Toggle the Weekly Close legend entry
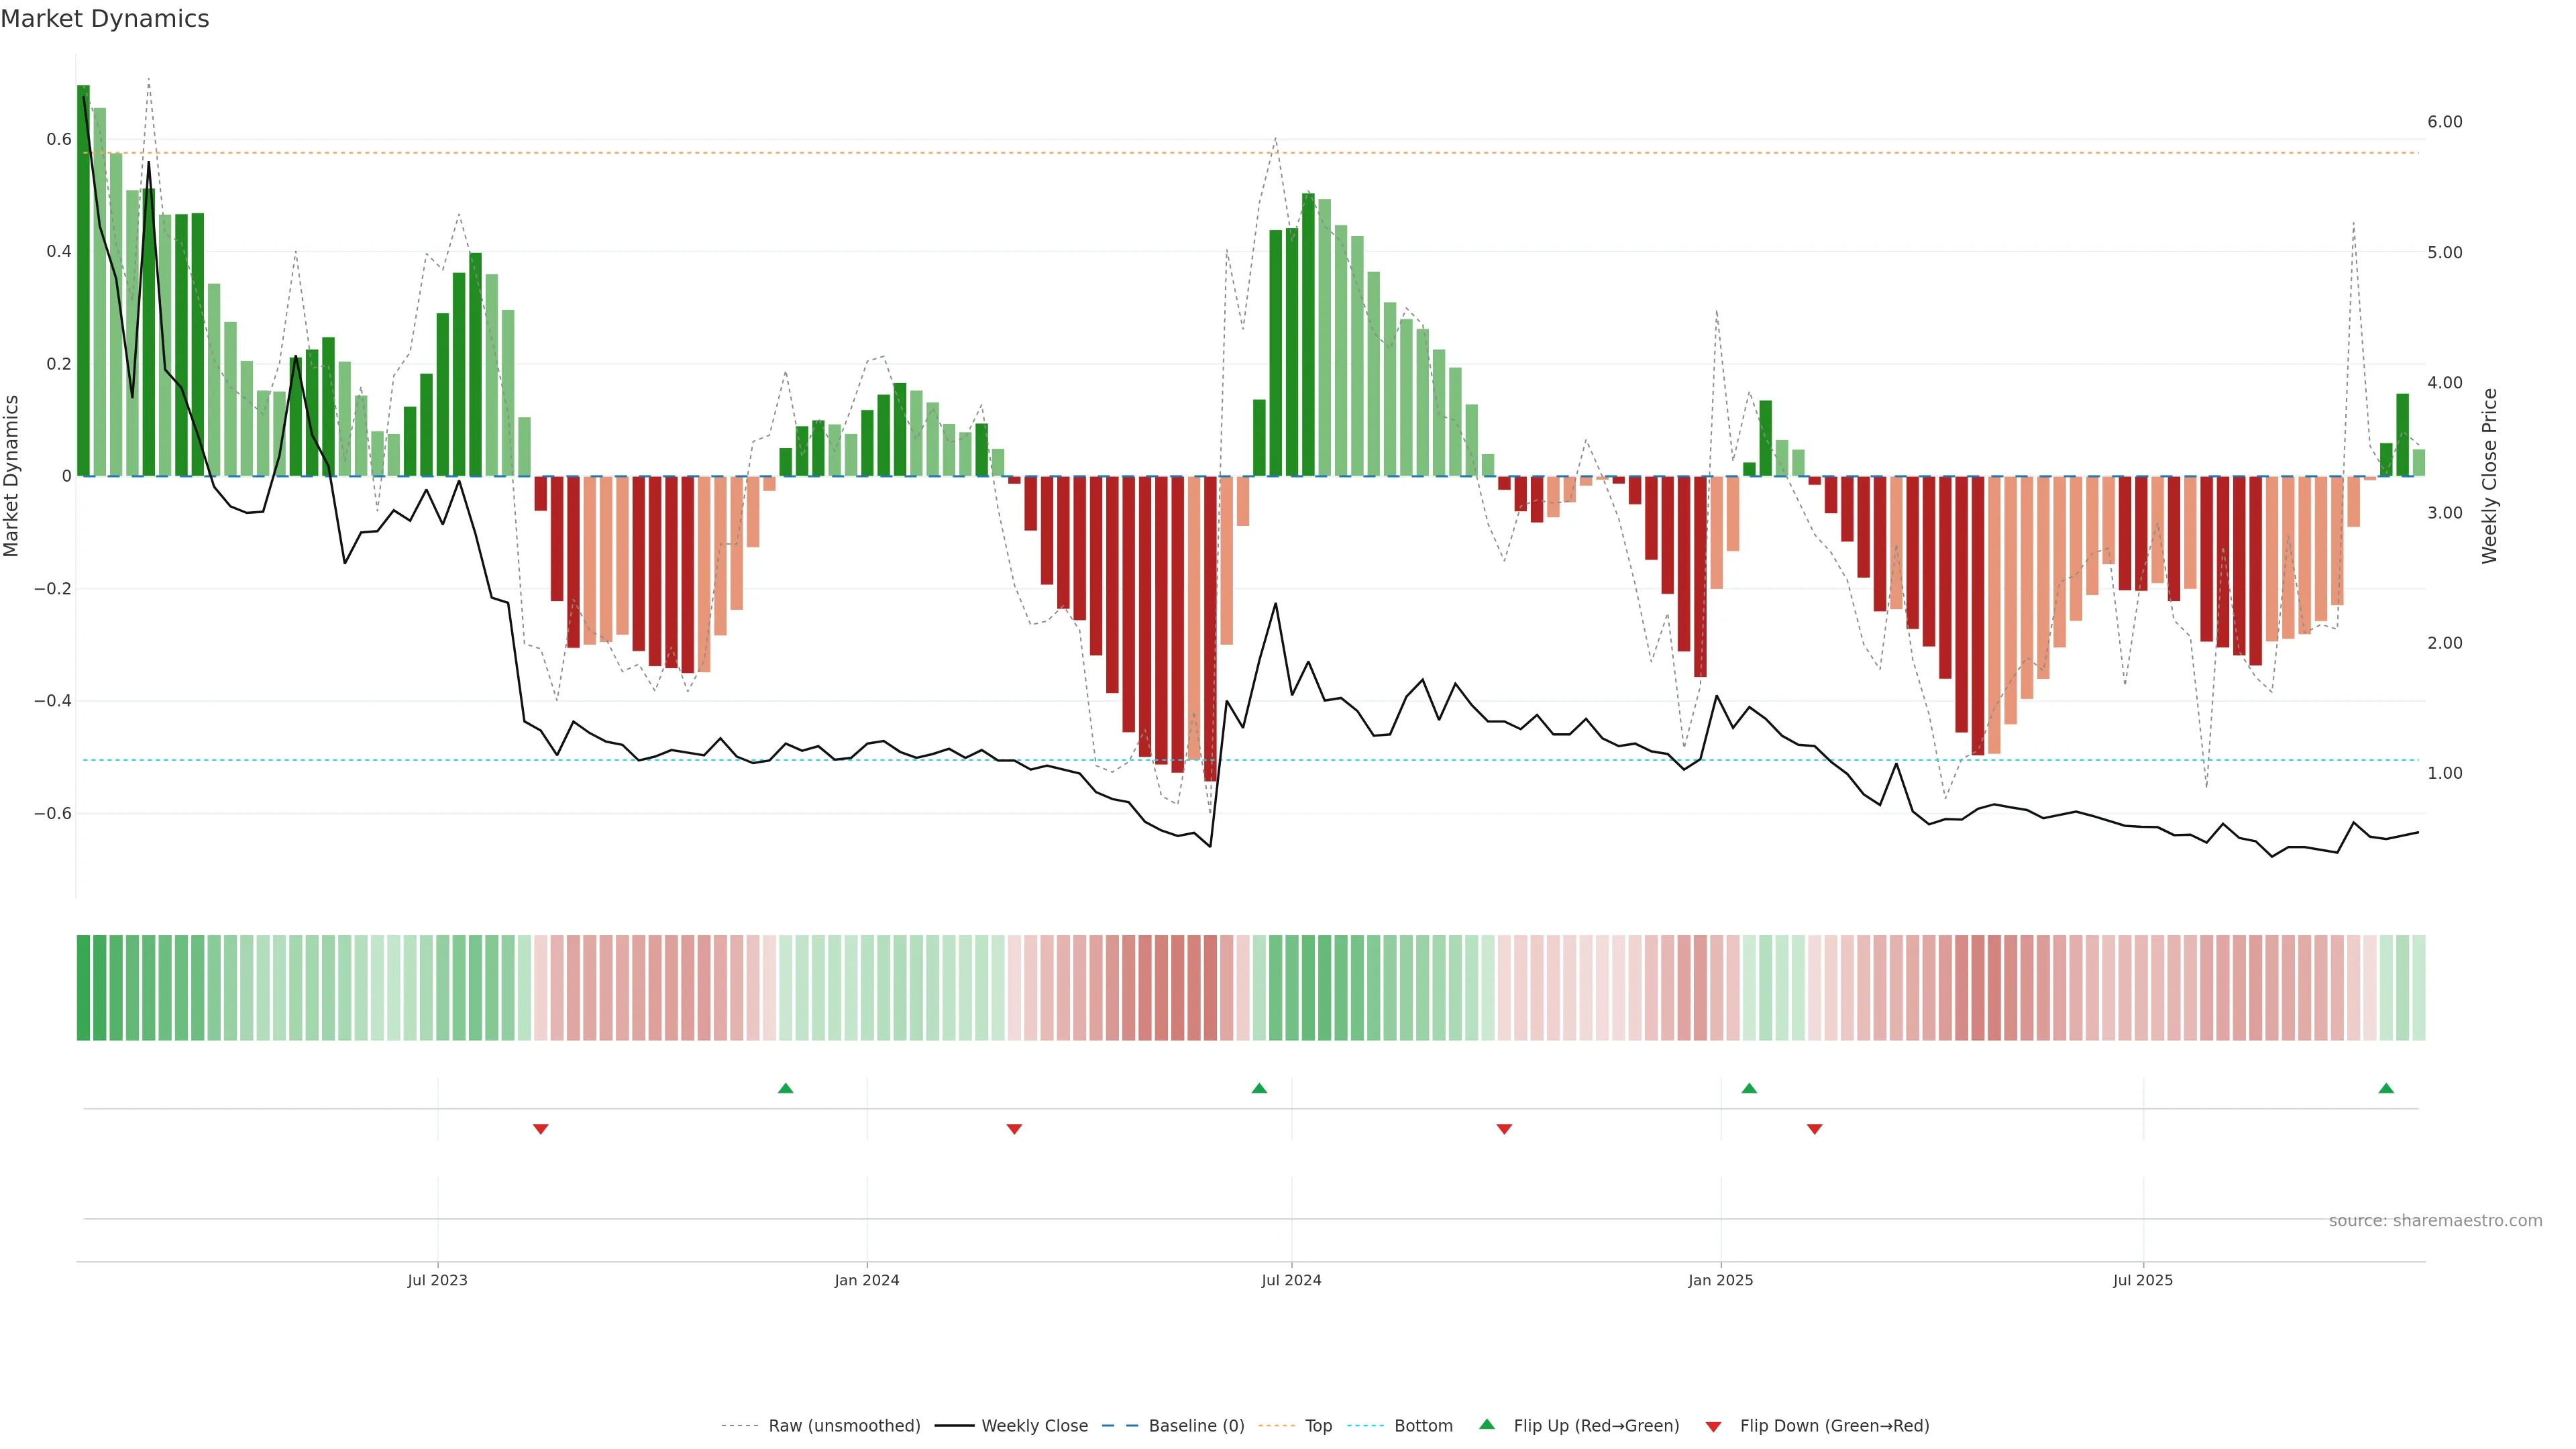The height and width of the screenshot is (1449, 2576). (x=1034, y=1426)
